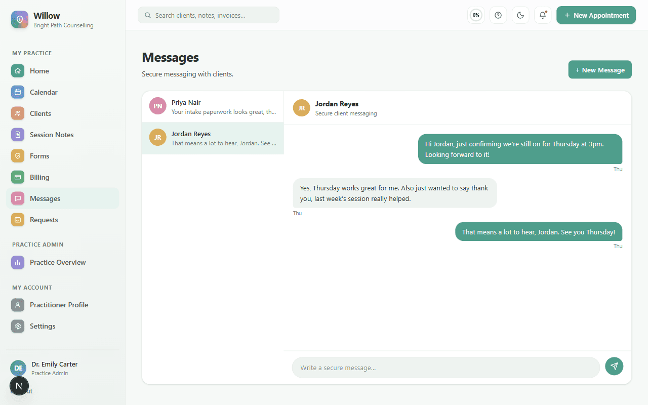
Task: Open Practitioner Profile
Action: click(63, 305)
